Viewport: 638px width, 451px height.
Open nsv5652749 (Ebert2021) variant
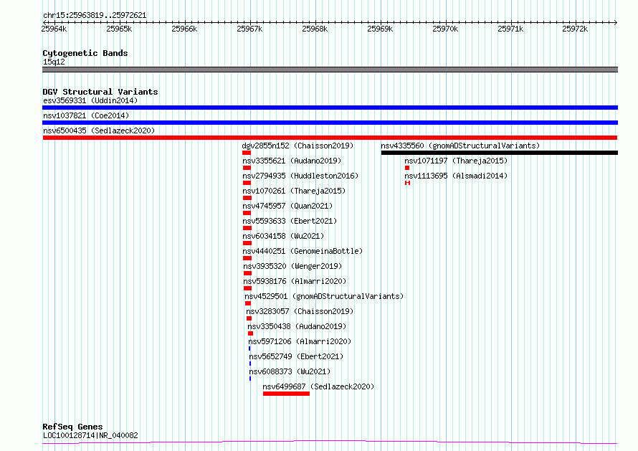[x=296, y=356]
